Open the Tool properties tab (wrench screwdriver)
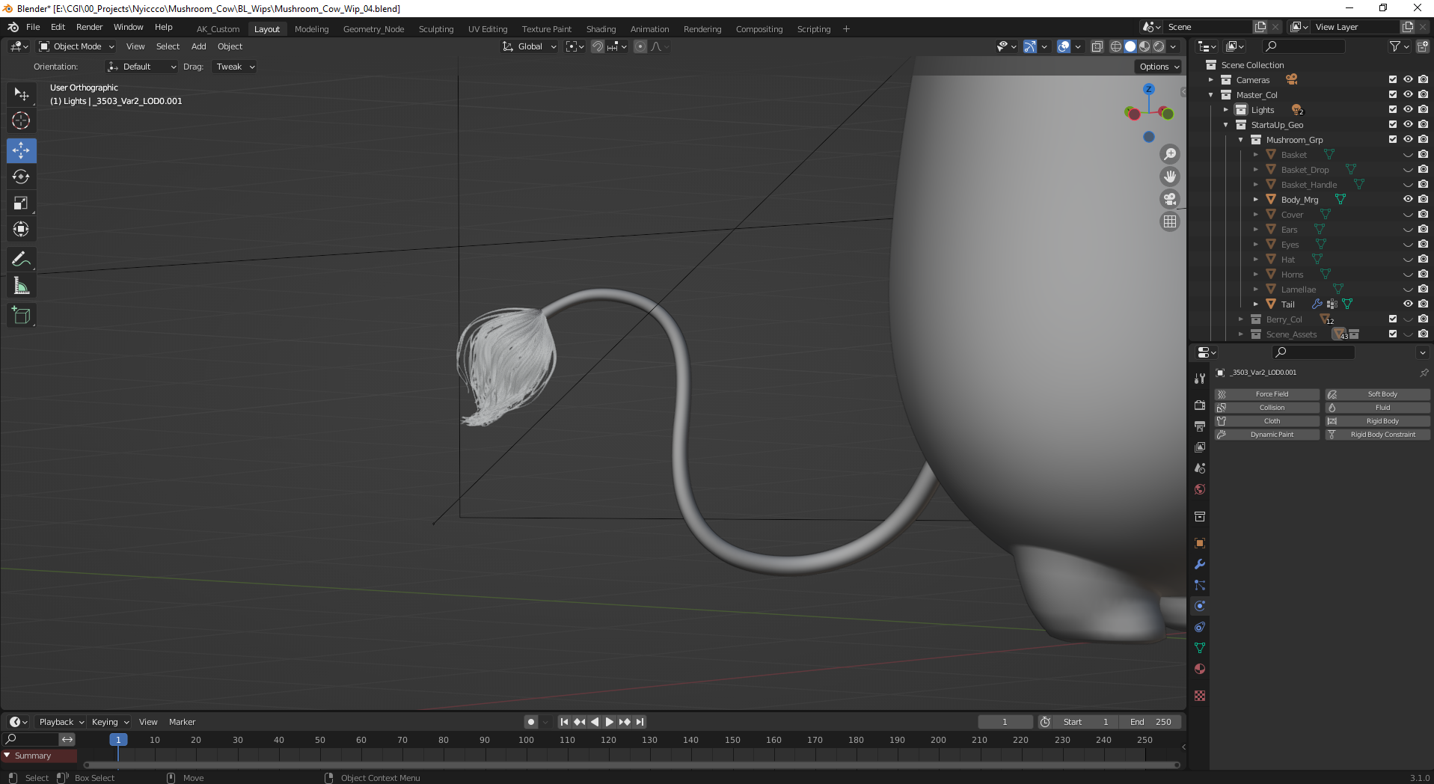Image resolution: width=1434 pixels, height=784 pixels. click(1200, 379)
